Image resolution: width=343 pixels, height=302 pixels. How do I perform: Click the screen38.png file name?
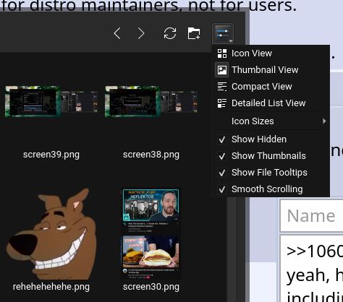point(151,155)
